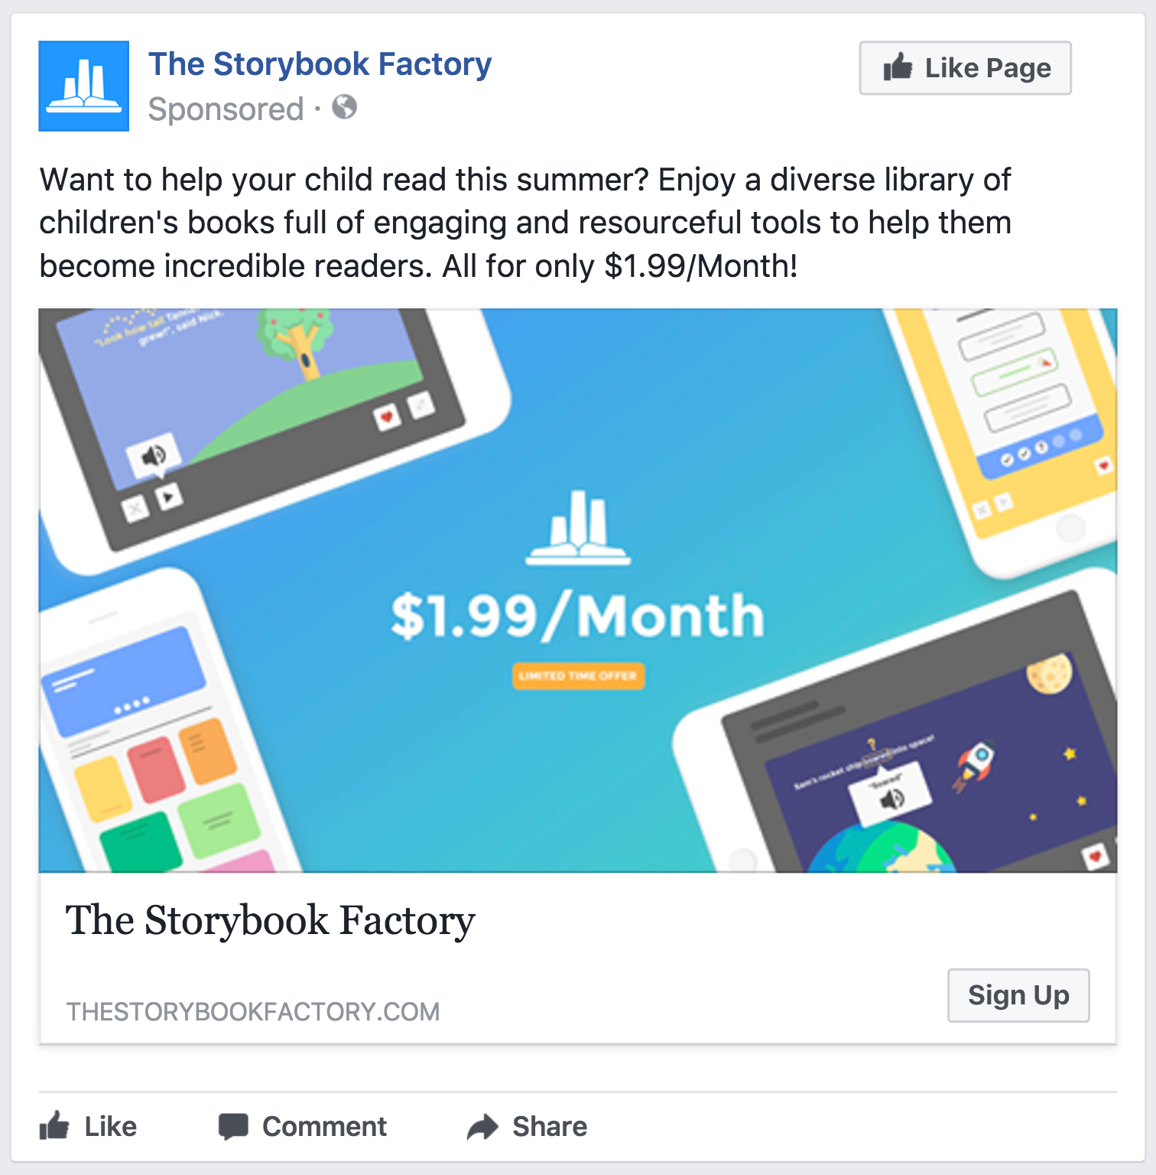Click the play button on tree tablet

[169, 497]
